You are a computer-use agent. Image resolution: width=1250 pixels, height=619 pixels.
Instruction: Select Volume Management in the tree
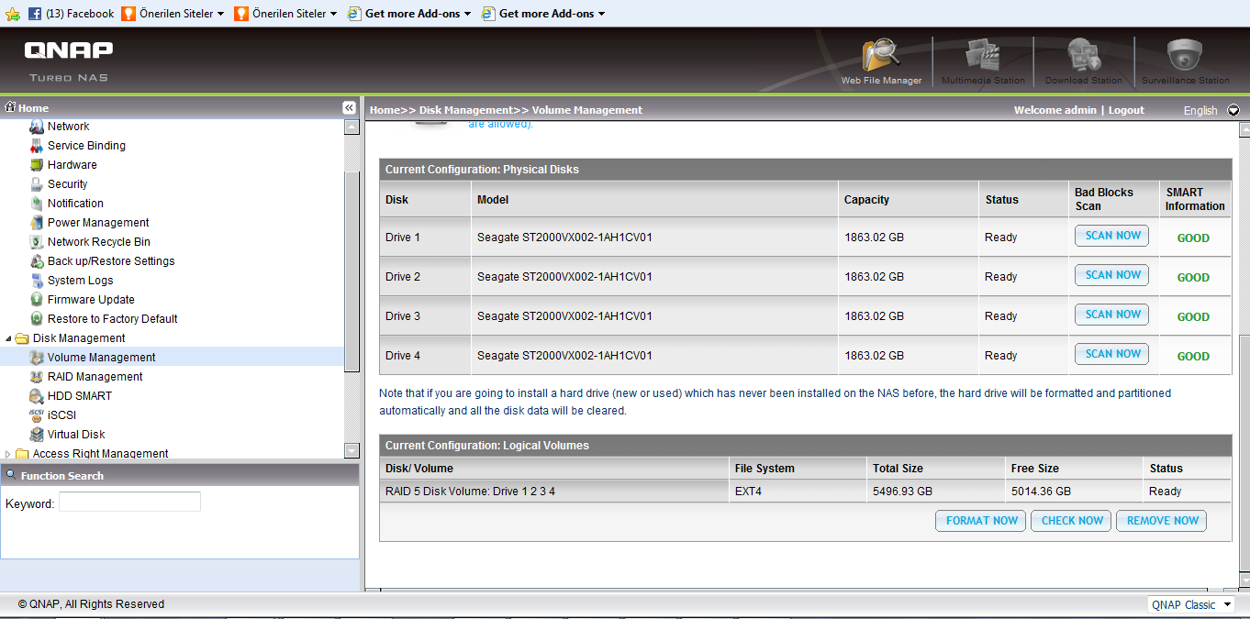click(x=102, y=358)
